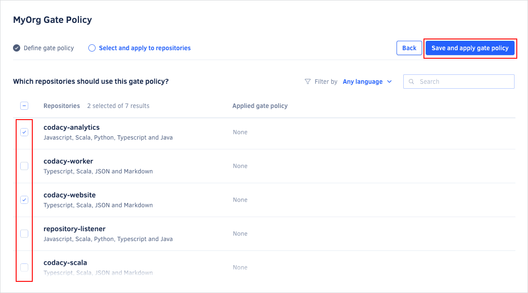Click the codacy-analytics repository name

71,127
